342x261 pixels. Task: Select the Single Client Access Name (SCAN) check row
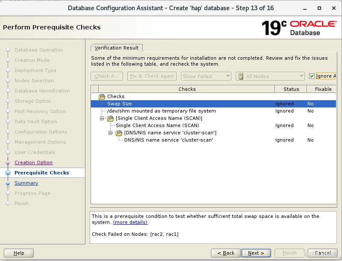click(213, 125)
